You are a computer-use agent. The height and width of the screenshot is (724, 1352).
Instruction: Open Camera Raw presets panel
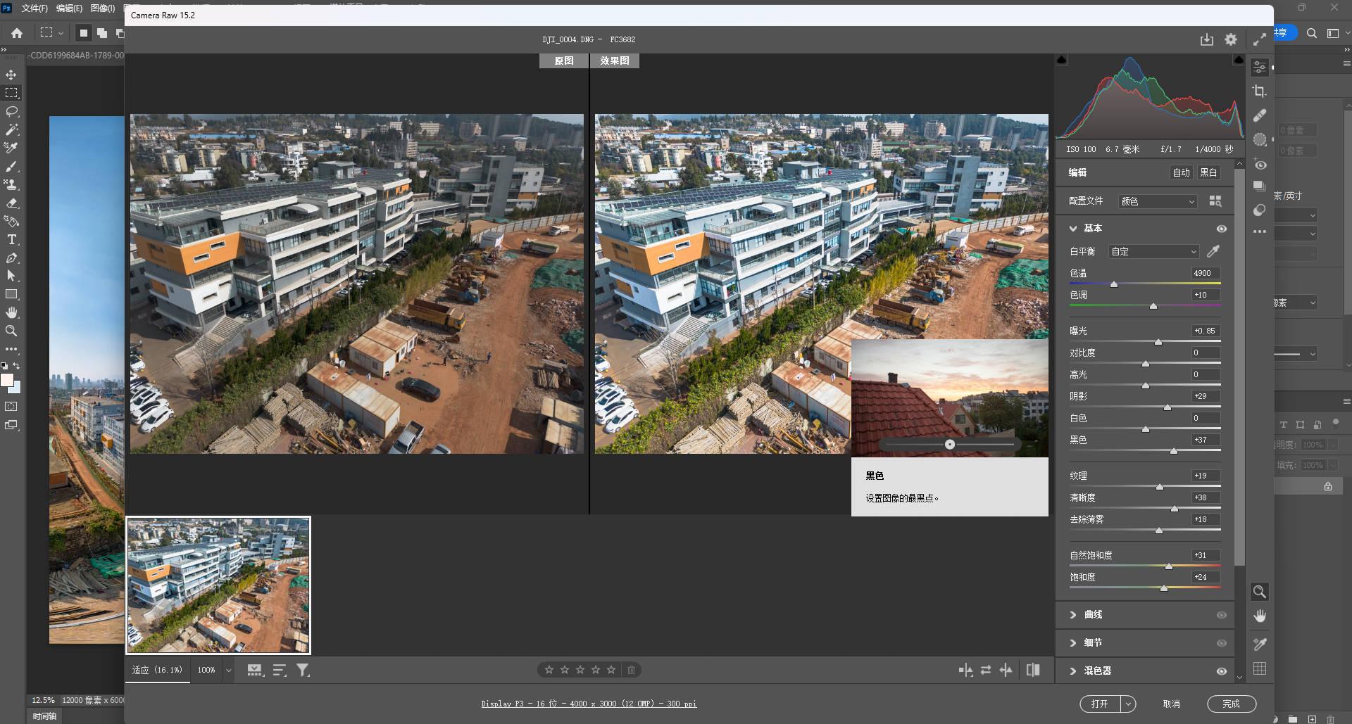coord(1260,210)
